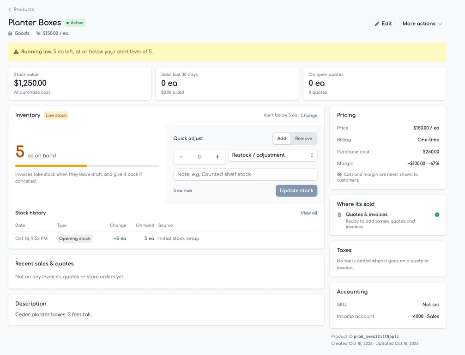Click the Stock value card
The image size is (465, 355).
tap(80, 83)
